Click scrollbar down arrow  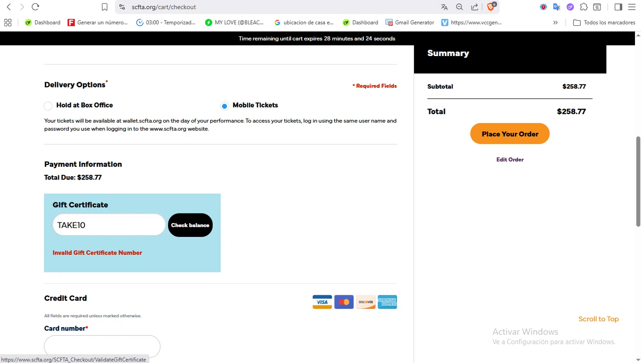[638, 360]
